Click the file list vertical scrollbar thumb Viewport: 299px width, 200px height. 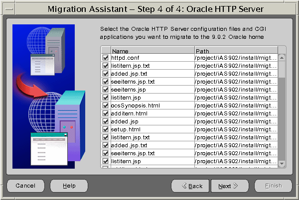click(x=282, y=70)
